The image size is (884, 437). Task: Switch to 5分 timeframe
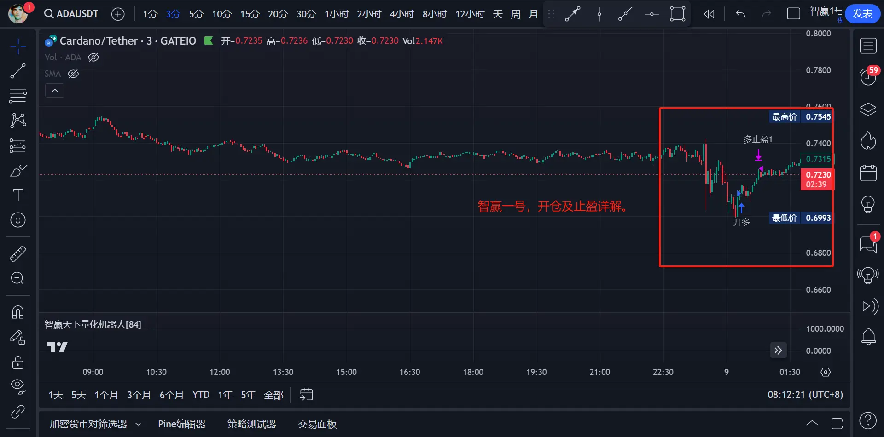(196, 14)
